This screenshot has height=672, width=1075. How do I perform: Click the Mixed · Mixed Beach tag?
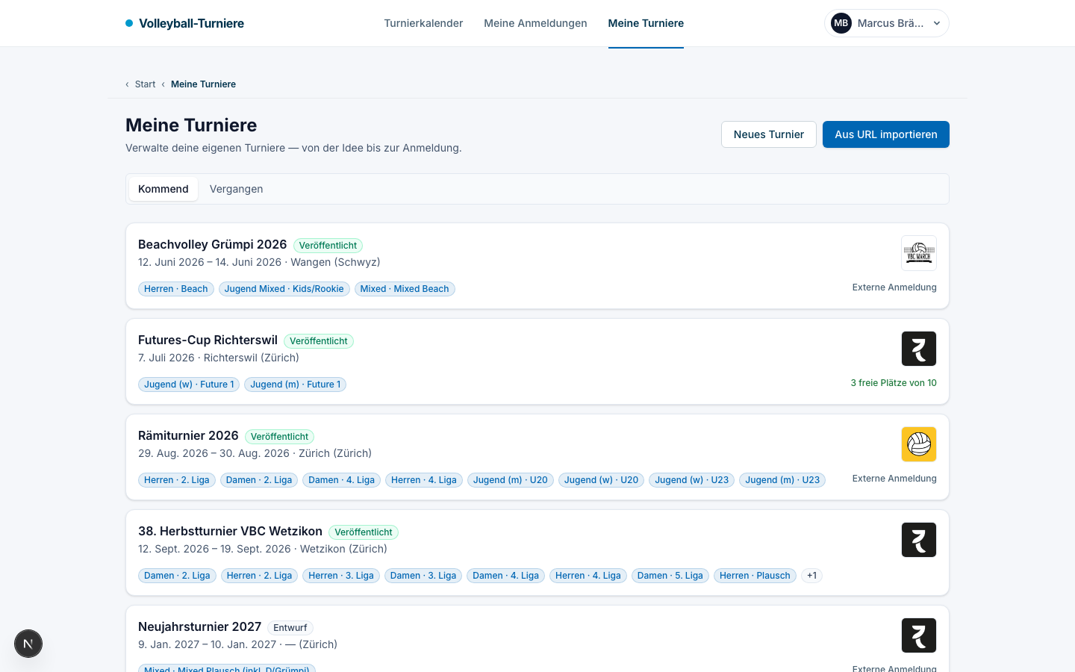click(405, 289)
